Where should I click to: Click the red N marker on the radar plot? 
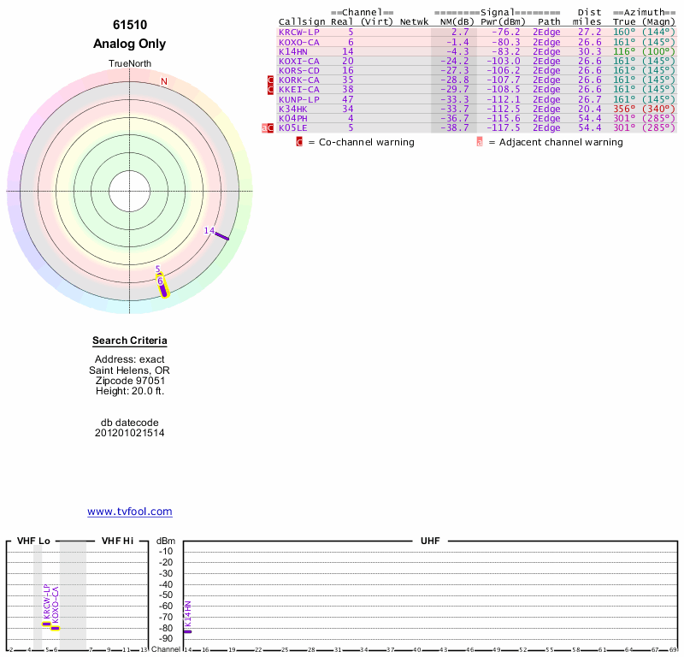point(164,81)
